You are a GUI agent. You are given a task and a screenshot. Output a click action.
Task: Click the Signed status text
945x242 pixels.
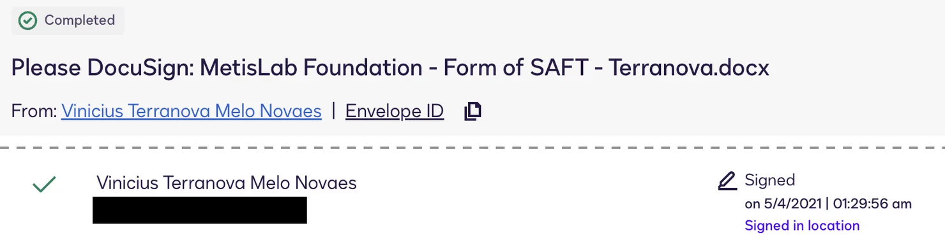(770, 181)
